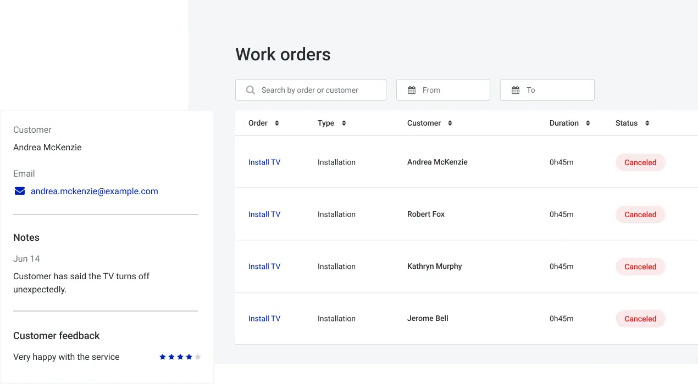Open Install TV order for Jerome Bell

tap(264, 318)
